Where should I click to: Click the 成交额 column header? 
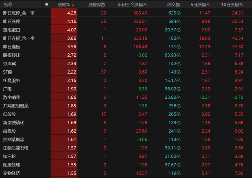(x=173, y=5)
